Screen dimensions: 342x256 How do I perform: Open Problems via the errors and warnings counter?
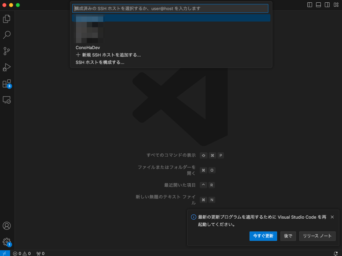coord(22,253)
